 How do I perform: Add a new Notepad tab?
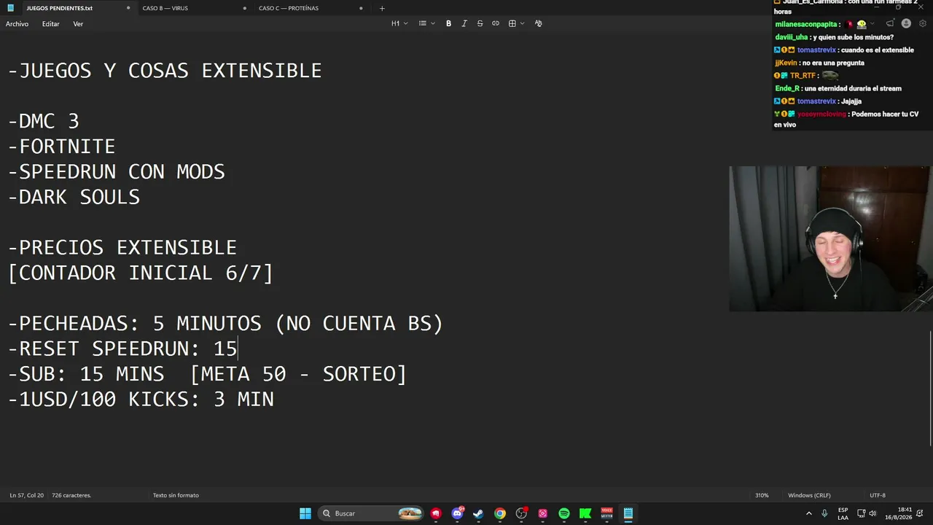tap(382, 8)
